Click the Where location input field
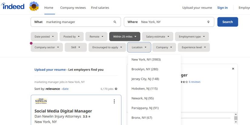The image size is (250, 125). [x=169, y=22]
